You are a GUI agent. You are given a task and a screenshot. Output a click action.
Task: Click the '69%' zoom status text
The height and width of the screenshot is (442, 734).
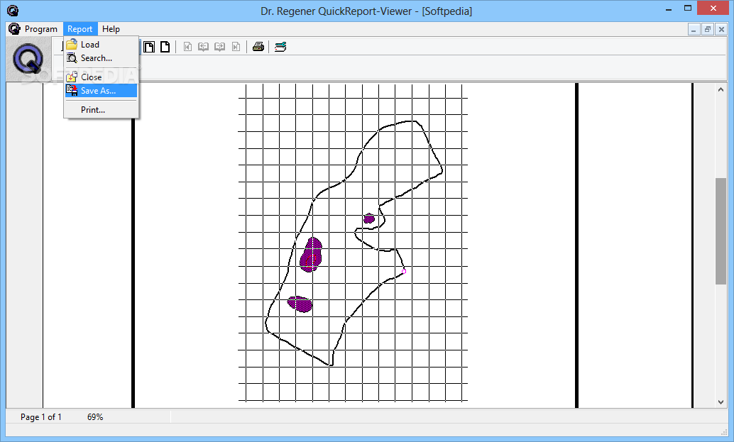click(95, 416)
